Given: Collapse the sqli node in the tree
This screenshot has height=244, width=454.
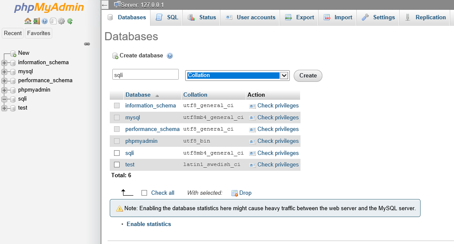Looking at the screenshot, I should pos(4,99).
